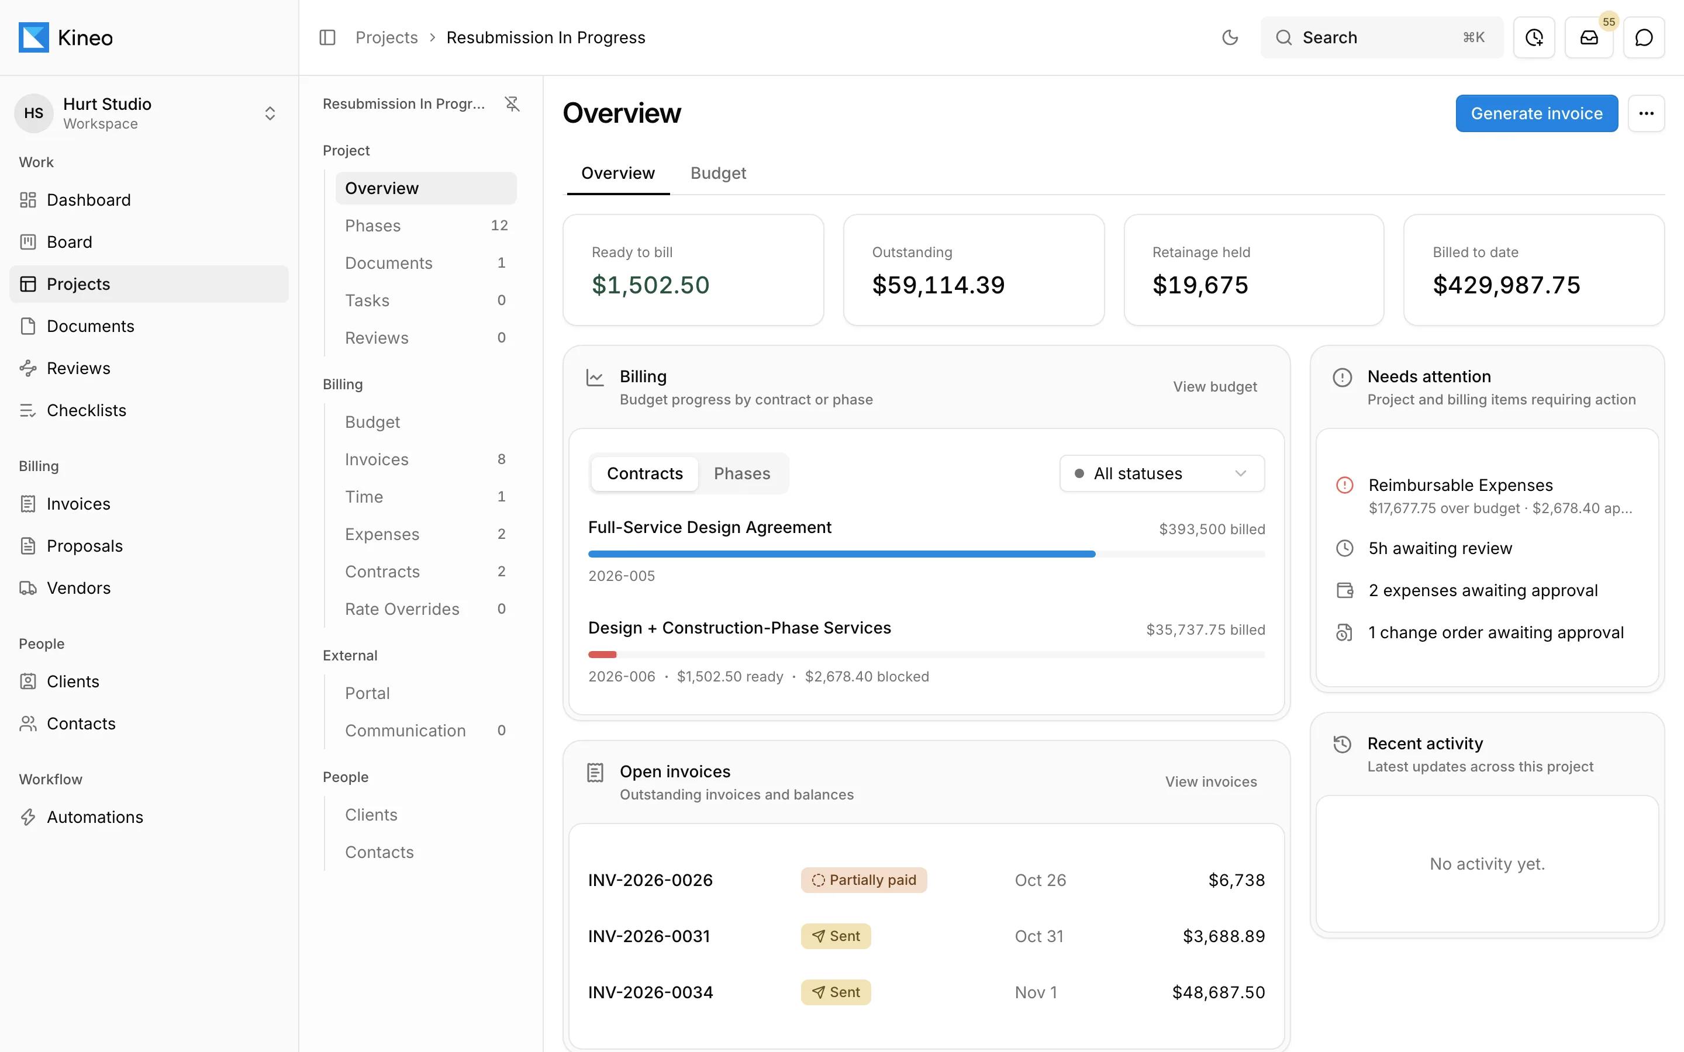Switch to Phases segment in Billing
The image size is (1684, 1052).
point(742,474)
